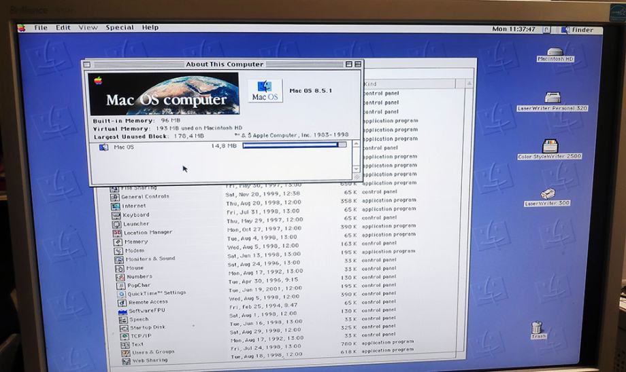This screenshot has width=626, height=372.
Task: Click date 'Sat, Nov 20, 1999, 12:38'
Action: [263, 194]
